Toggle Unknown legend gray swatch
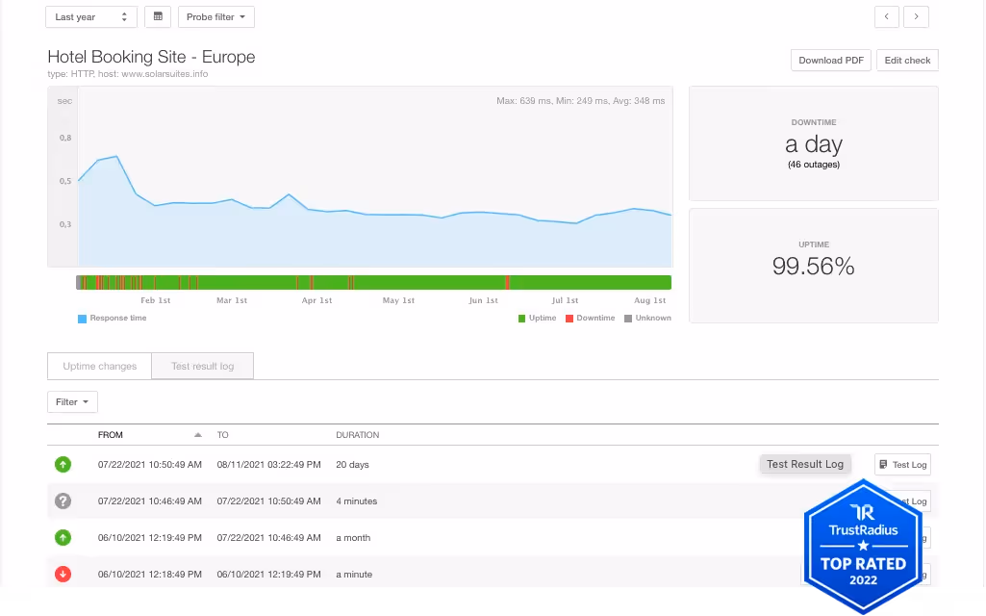The width and height of the screenshot is (986, 616). 627,319
